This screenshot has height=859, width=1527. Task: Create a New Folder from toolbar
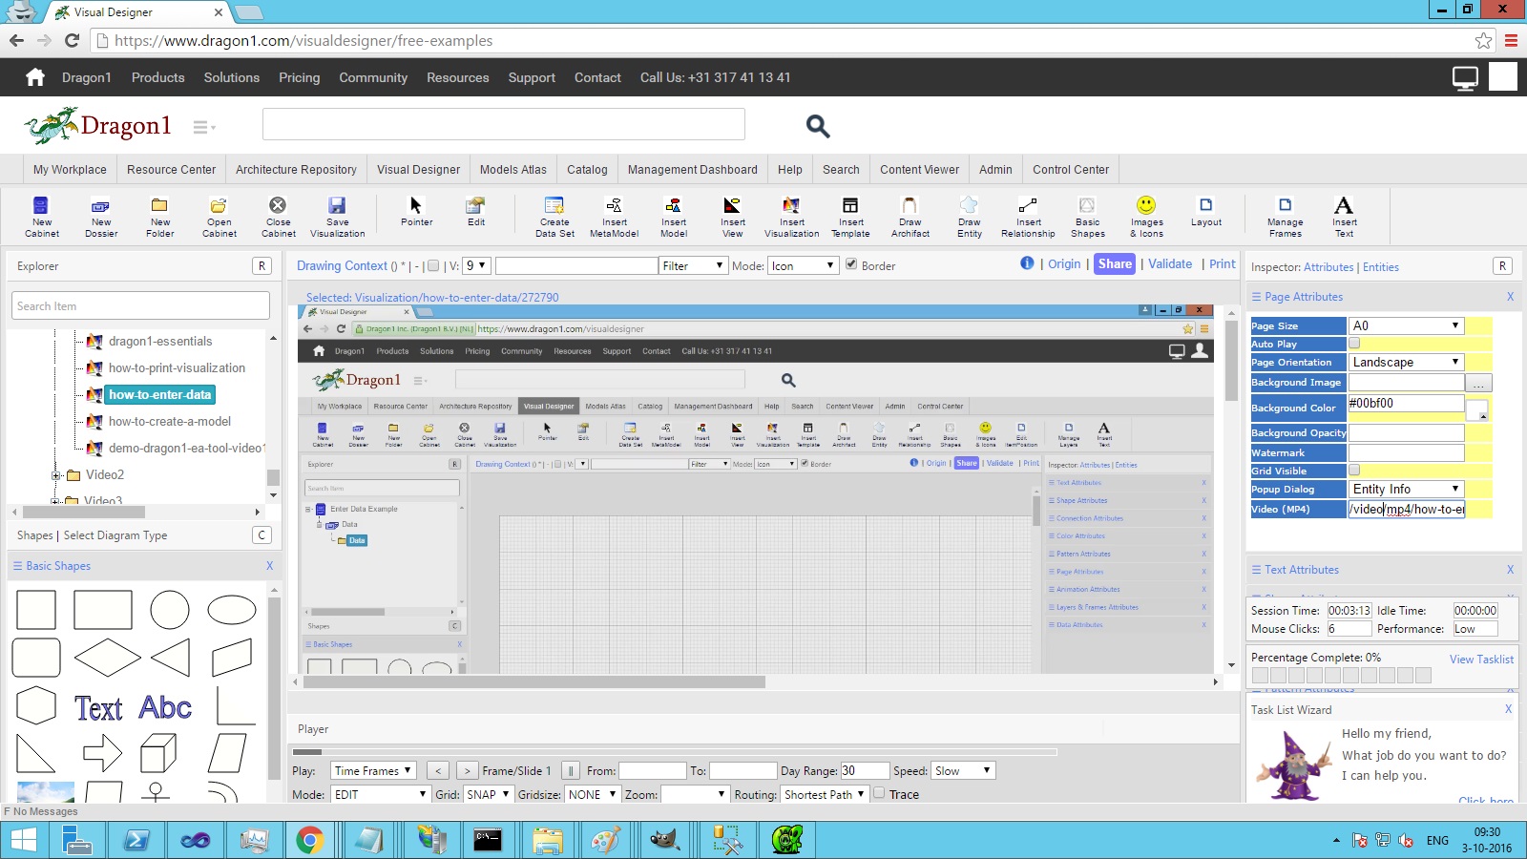pos(159,216)
